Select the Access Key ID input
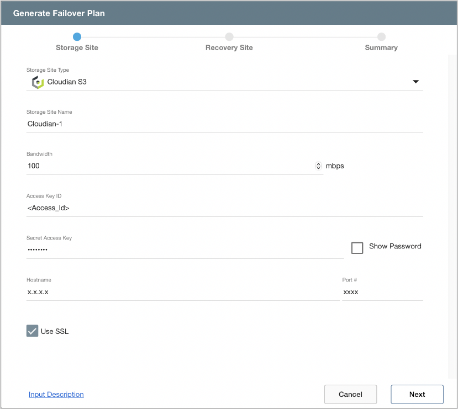The width and height of the screenshot is (458, 409). [224, 208]
